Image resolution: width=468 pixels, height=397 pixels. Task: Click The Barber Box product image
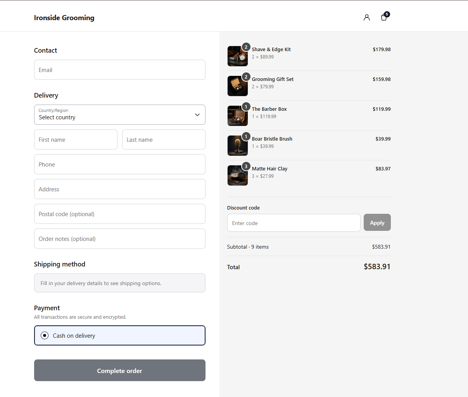[x=238, y=116]
